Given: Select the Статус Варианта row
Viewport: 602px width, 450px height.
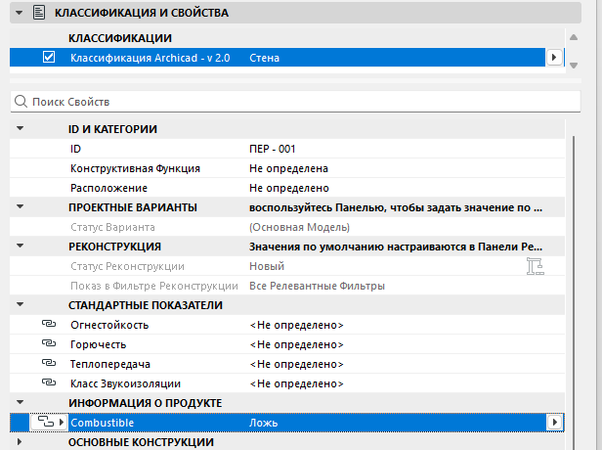Looking at the screenshot, I should coord(287,227).
